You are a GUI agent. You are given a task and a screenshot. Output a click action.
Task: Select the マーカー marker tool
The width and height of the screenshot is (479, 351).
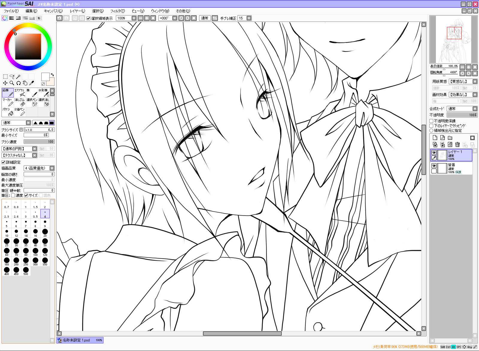click(8, 102)
